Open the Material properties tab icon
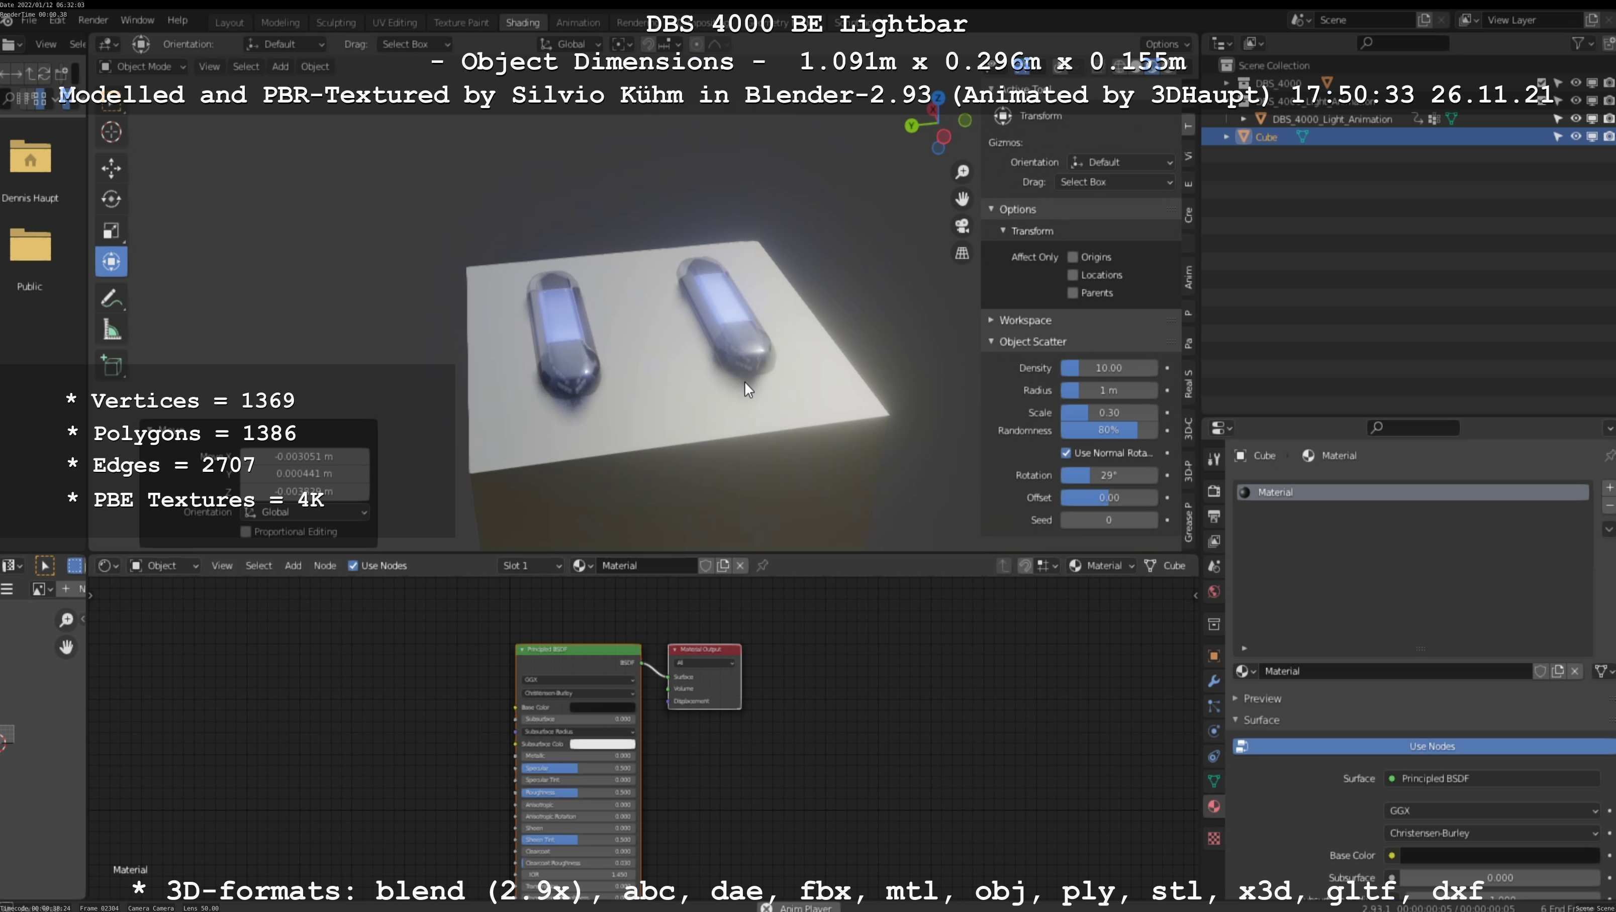Viewport: 1616px width, 912px height. pyautogui.click(x=1214, y=806)
